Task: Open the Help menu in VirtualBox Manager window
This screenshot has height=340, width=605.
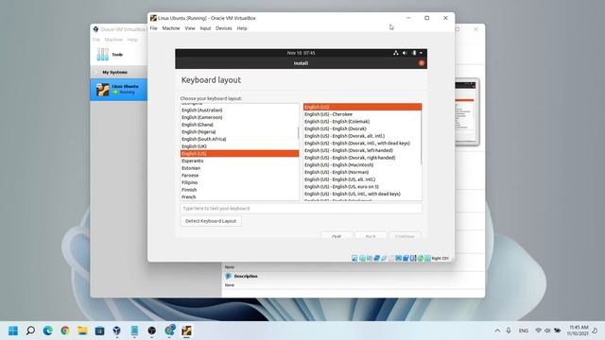Action: pos(132,40)
